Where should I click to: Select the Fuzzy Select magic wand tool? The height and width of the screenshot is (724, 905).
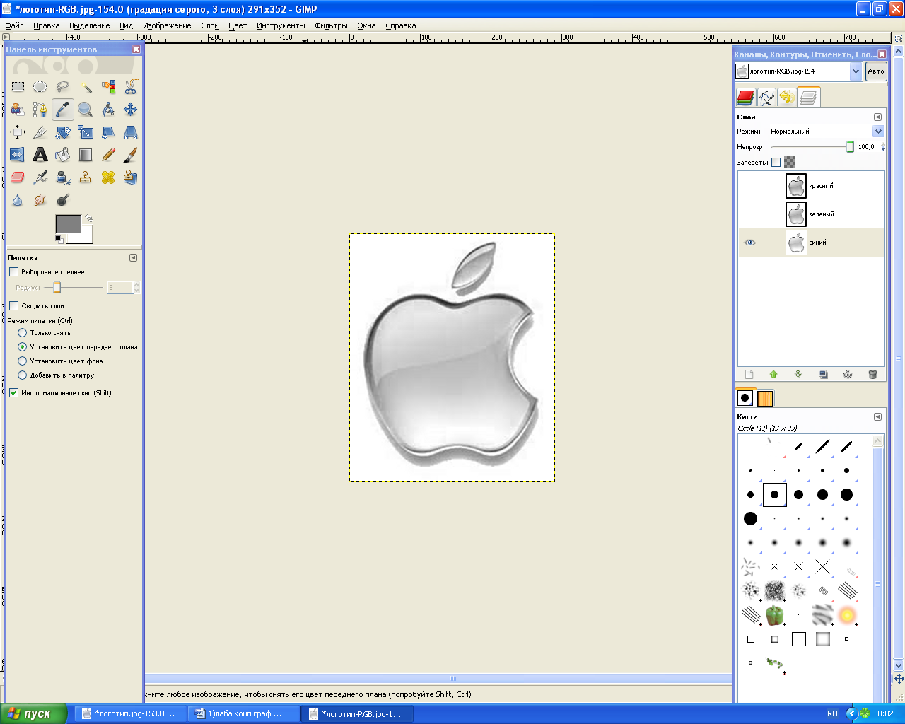[86, 87]
